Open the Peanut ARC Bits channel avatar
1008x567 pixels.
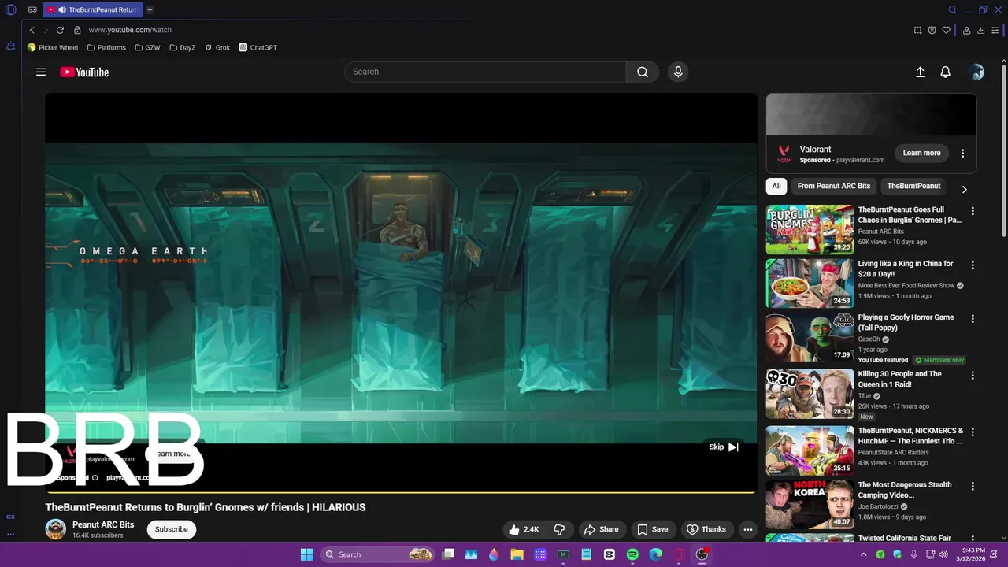point(56,529)
